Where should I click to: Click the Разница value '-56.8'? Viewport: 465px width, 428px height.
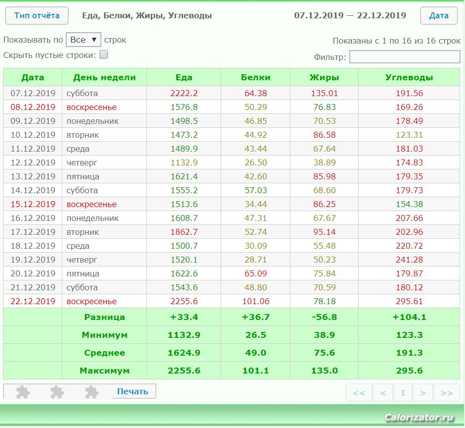tap(325, 317)
